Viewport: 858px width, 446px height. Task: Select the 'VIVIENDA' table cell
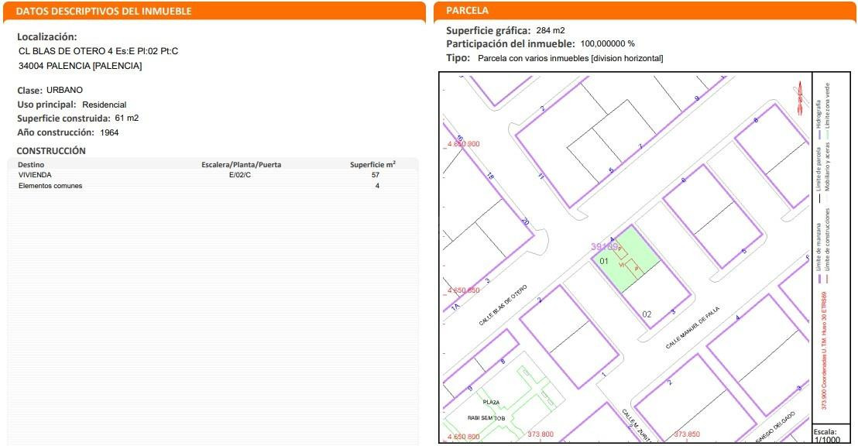(35, 175)
